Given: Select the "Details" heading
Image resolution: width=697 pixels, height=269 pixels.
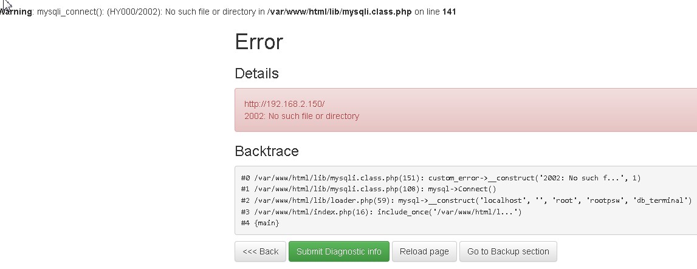Looking at the screenshot, I should click(x=256, y=73).
